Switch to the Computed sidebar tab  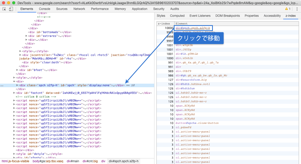[177, 16]
